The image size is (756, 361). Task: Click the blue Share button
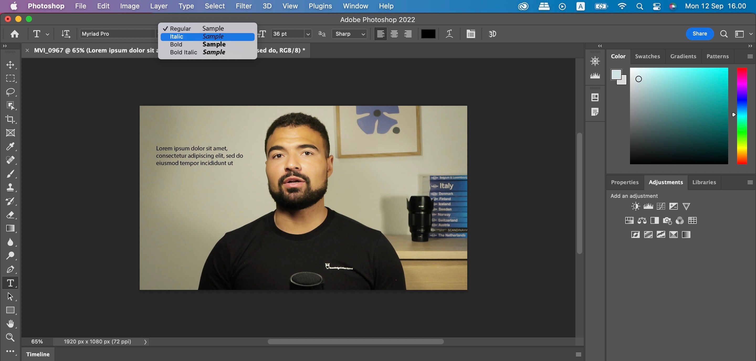click(699, 34)
